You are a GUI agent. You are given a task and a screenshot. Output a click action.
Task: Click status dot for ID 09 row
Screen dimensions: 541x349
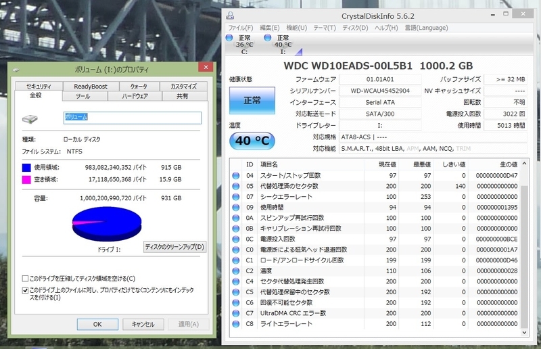(236, 208)
